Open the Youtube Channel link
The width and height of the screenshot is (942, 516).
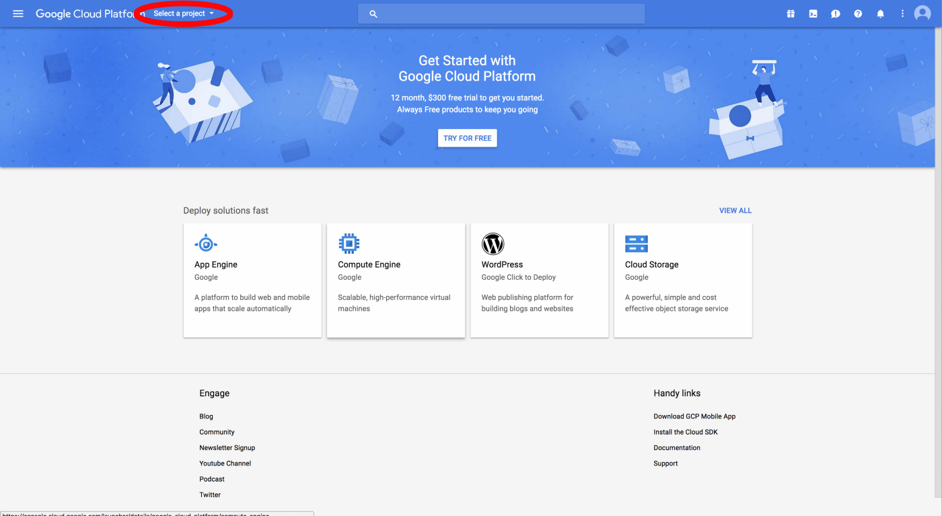tap(225, 464)
